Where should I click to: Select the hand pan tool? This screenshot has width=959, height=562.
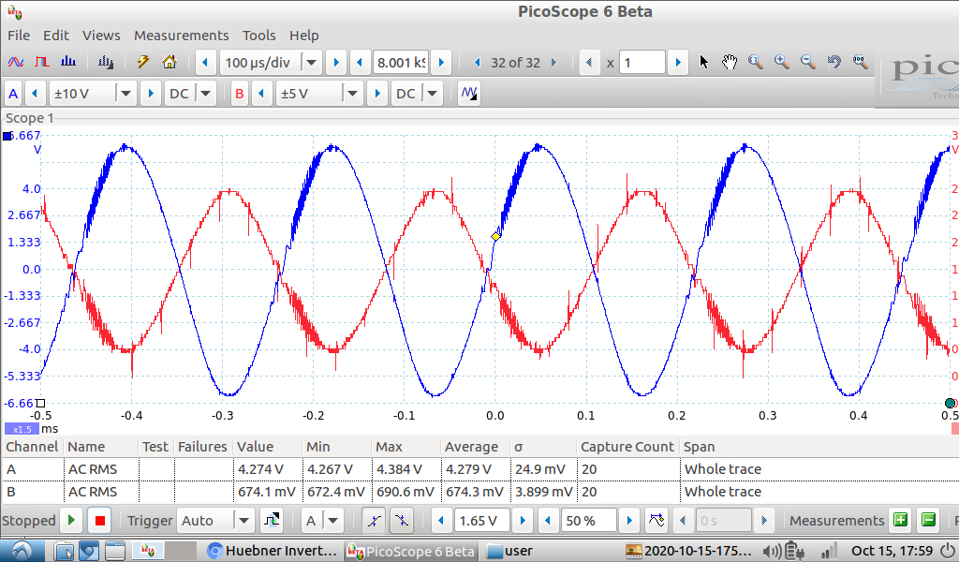(730, 63)
